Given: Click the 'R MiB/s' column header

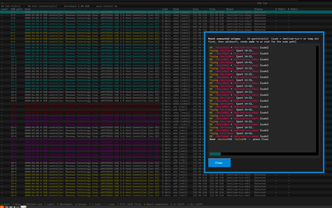Looking at the screenshot, I should (x=293, y=9).
